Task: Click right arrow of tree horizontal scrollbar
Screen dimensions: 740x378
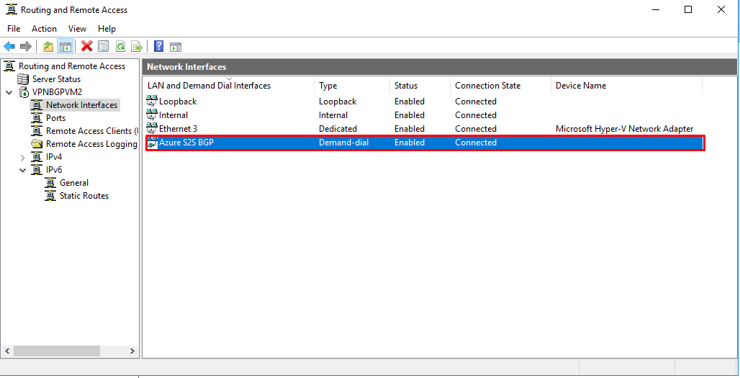Action: coord(132,351)
